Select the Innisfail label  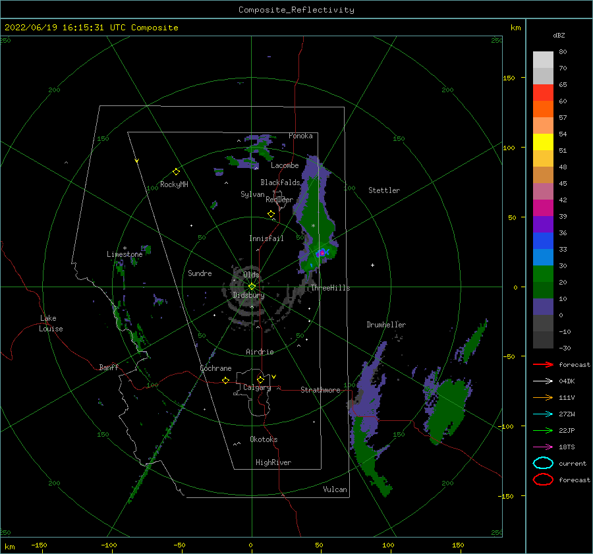pyautogui.click(x=266, y=238)
